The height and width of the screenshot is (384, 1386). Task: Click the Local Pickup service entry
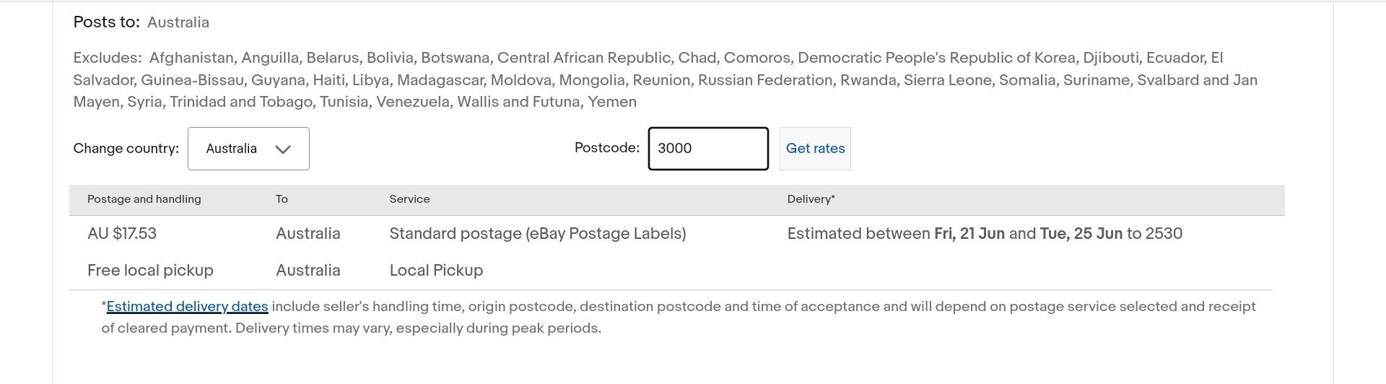(x=436, y=271)
